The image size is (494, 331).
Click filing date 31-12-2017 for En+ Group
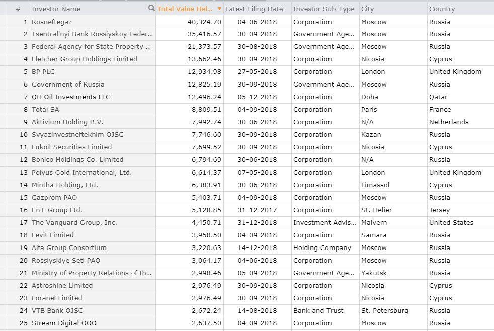(x=258, y=210)
